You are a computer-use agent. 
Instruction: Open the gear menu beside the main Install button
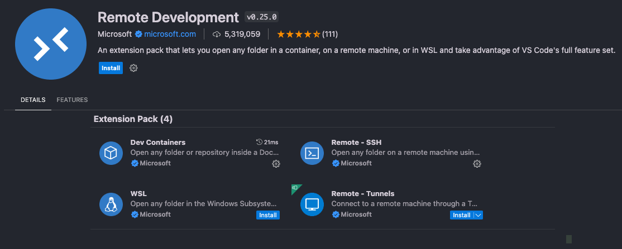pyautogui.click(x=133, y=68)
